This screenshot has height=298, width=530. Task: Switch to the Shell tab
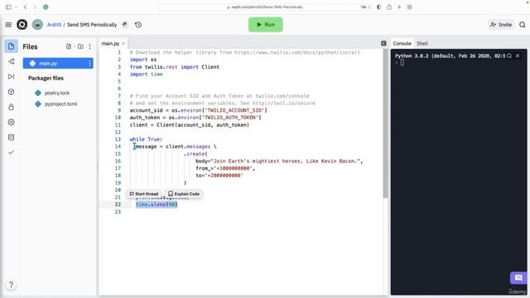point(422,44)
